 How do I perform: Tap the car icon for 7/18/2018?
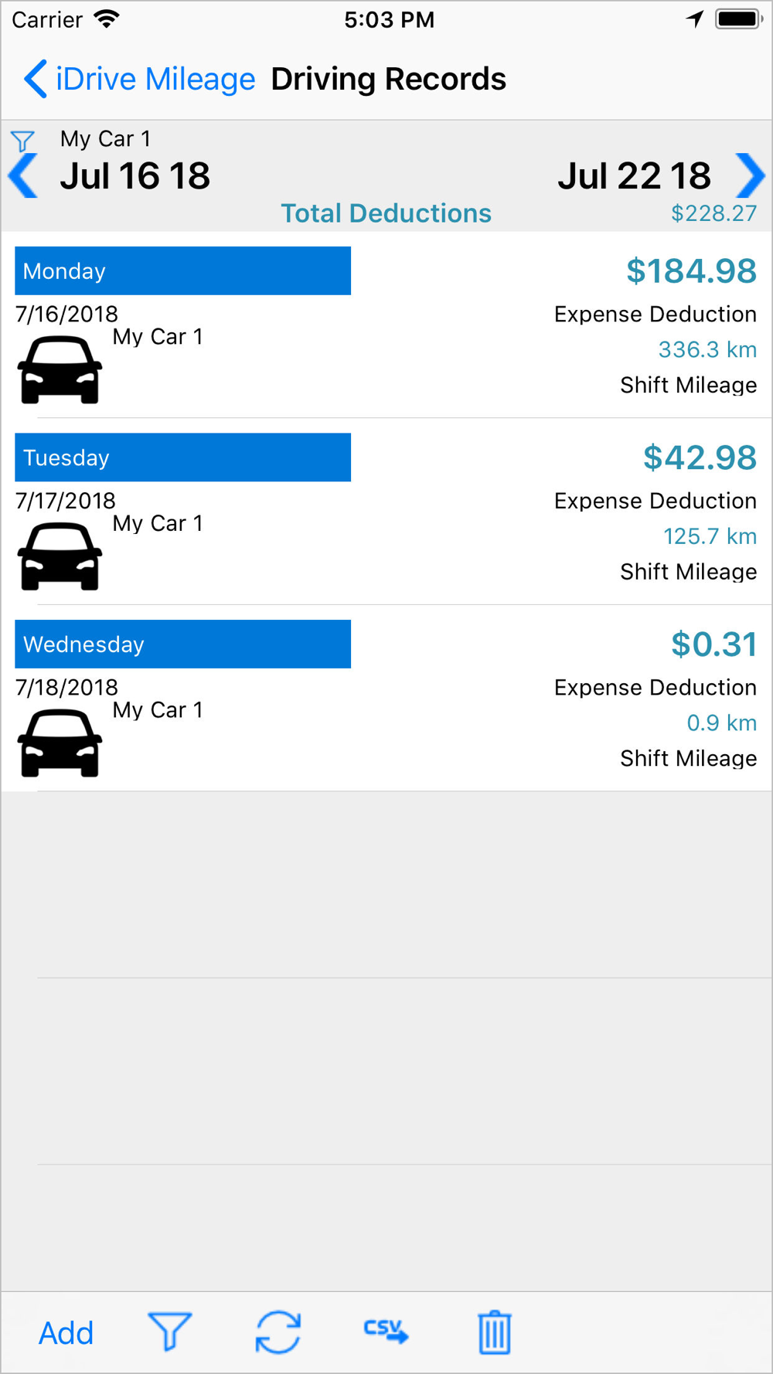coord(60,743)
